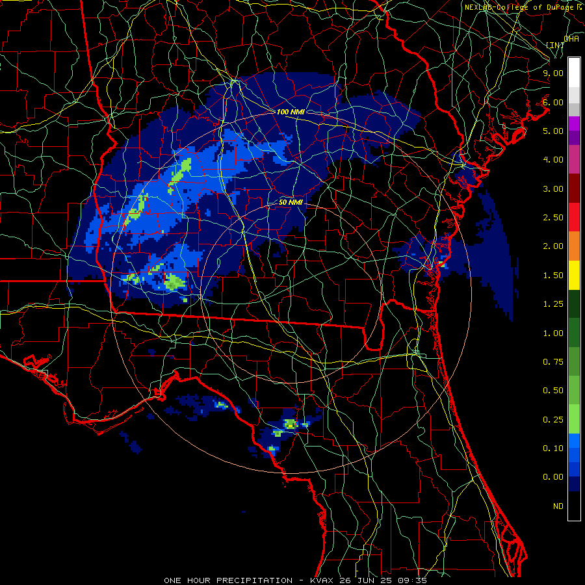Click the "50 NMI" range ring label
Image resolution: width=585 pixels, height=585 pixels.
[x=291, y=203]
